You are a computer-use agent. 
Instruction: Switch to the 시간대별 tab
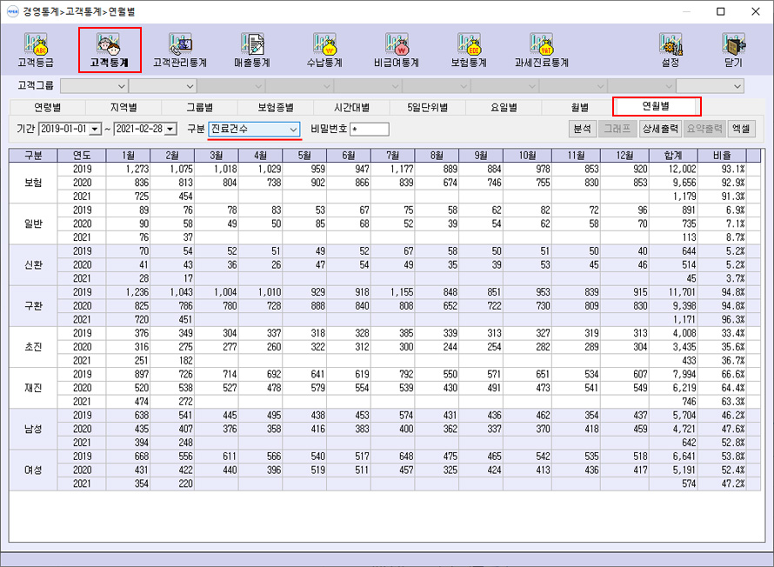tap(352, 108)
